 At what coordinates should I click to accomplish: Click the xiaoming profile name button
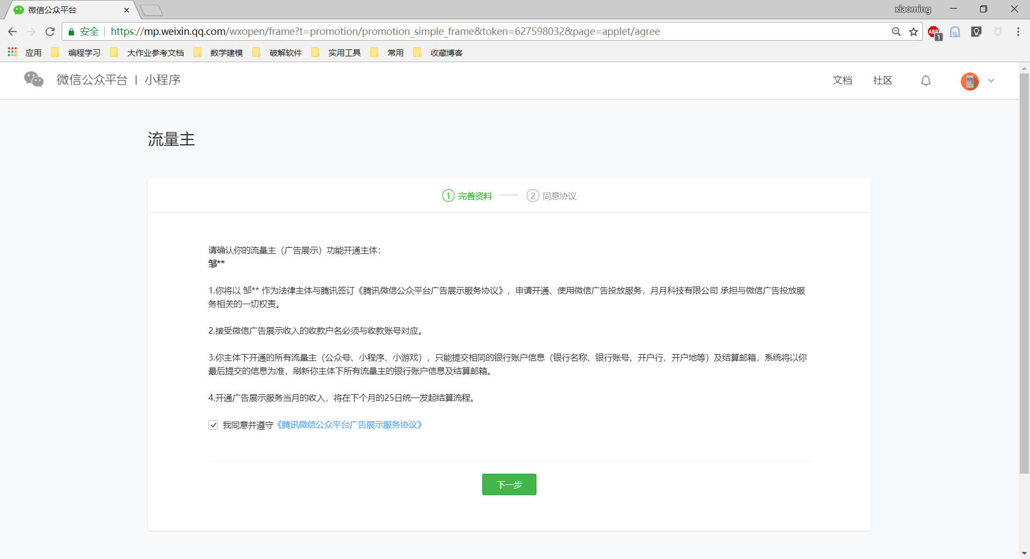click(913, 9)
